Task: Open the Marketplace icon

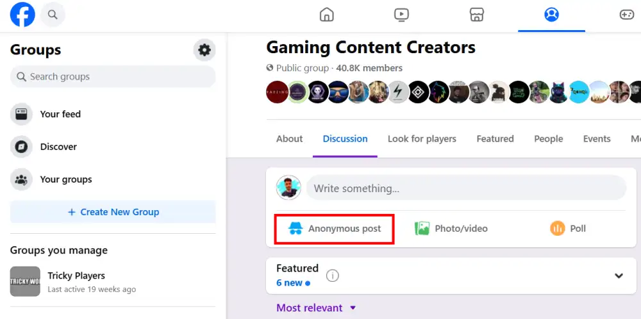Action: click(476, 15)
